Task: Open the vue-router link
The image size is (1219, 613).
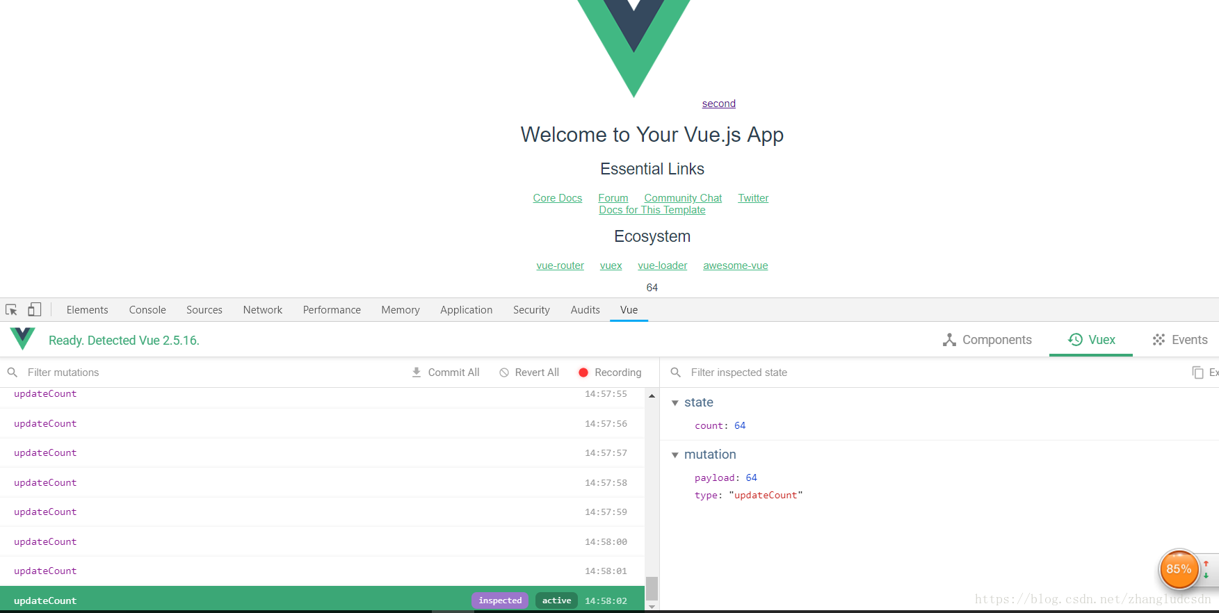Action: point(560,265)
